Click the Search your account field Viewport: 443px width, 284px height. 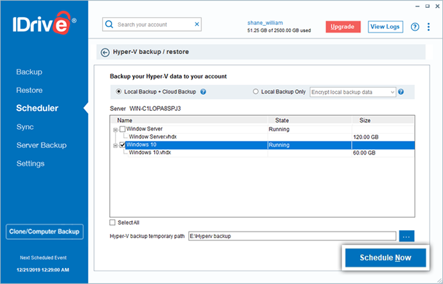[x=152, y=24]
